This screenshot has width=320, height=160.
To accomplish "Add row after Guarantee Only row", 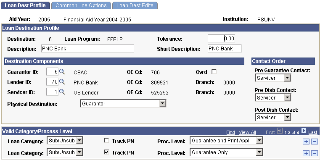I will click(x=306, y=153).
